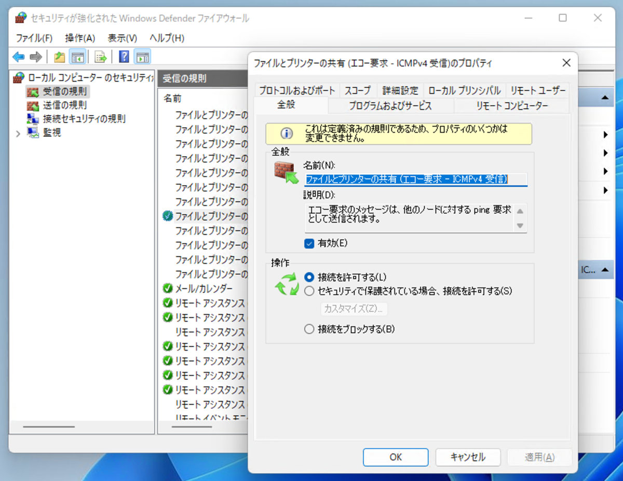
Task: Click the カスタマイズ(Z)... button
Action: [354, 309]
